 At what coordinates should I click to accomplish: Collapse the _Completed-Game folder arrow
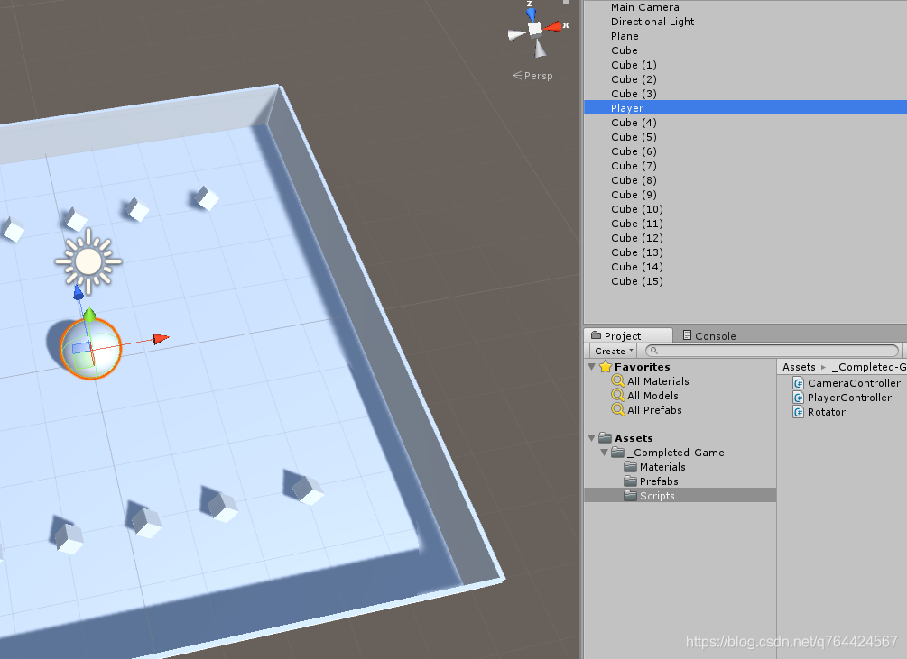(604, 453)
